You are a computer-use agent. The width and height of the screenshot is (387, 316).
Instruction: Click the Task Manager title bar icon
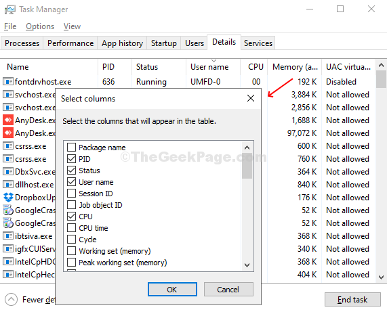pos(10,9)
